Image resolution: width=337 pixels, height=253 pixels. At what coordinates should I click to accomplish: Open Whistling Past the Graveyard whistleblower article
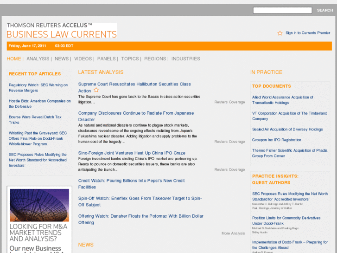(38, 138)
